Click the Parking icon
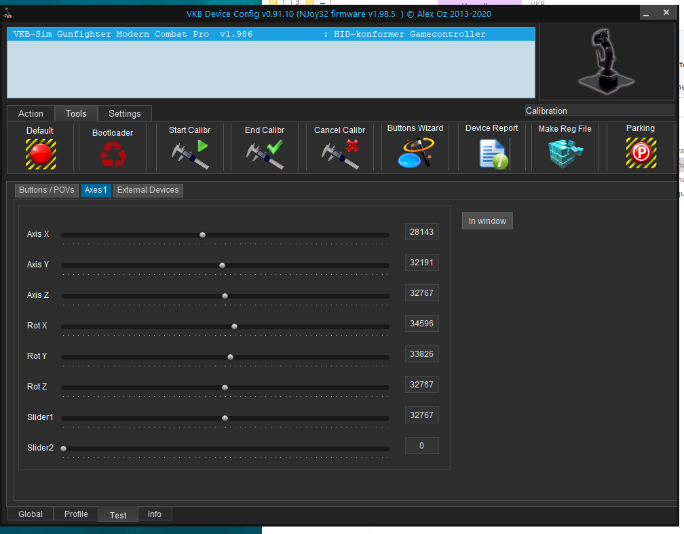Screen dimensions: 684x534 click(x=641, y=153)
